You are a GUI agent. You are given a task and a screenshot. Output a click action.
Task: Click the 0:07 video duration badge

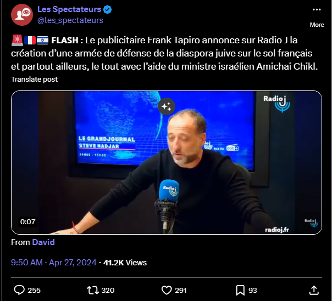point(27,222)
